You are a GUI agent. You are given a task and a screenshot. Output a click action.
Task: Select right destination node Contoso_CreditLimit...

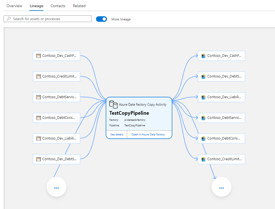(221, 159)
